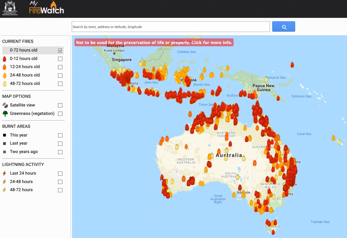This screenshot has height=238, width=347.
Task: Click the 48-72 hours lightning bolt icon
Action: pos(4,190)
